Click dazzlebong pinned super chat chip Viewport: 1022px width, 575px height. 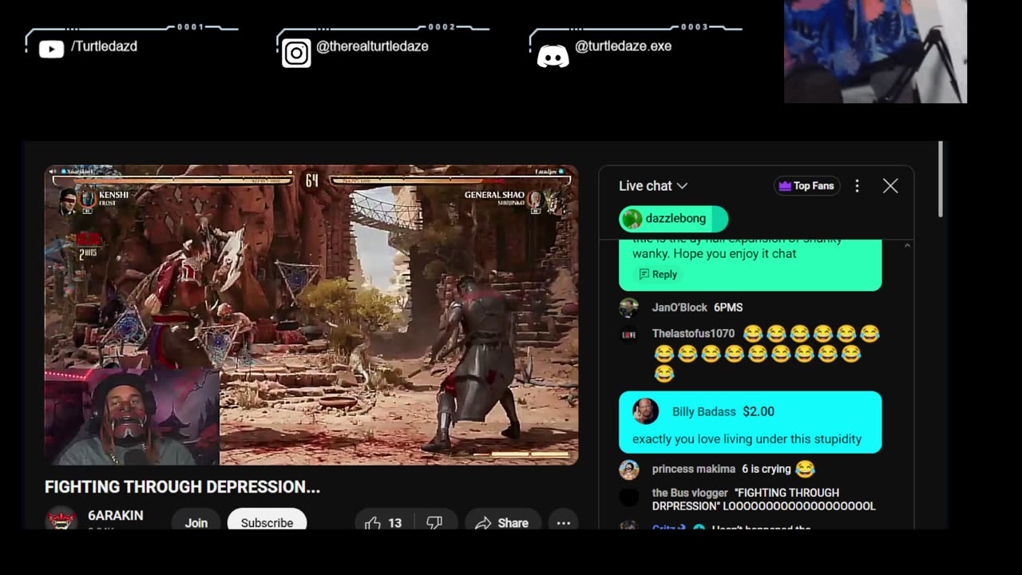tap(673, 219)
